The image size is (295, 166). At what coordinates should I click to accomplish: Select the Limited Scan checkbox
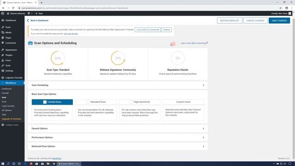click(x=45, y=102)
